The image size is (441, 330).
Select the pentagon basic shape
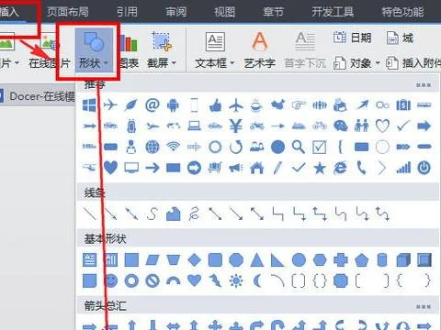click(x=361, y=260)
